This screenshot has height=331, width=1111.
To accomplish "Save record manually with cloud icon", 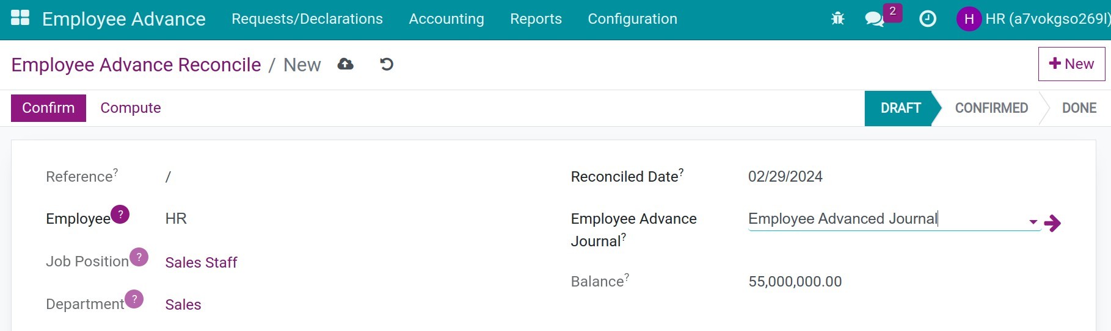I will coord(345,64).
